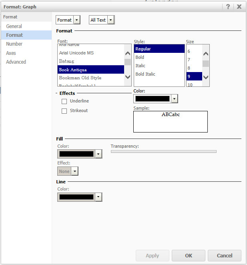Open the Fill color picker dropdown

98,154
